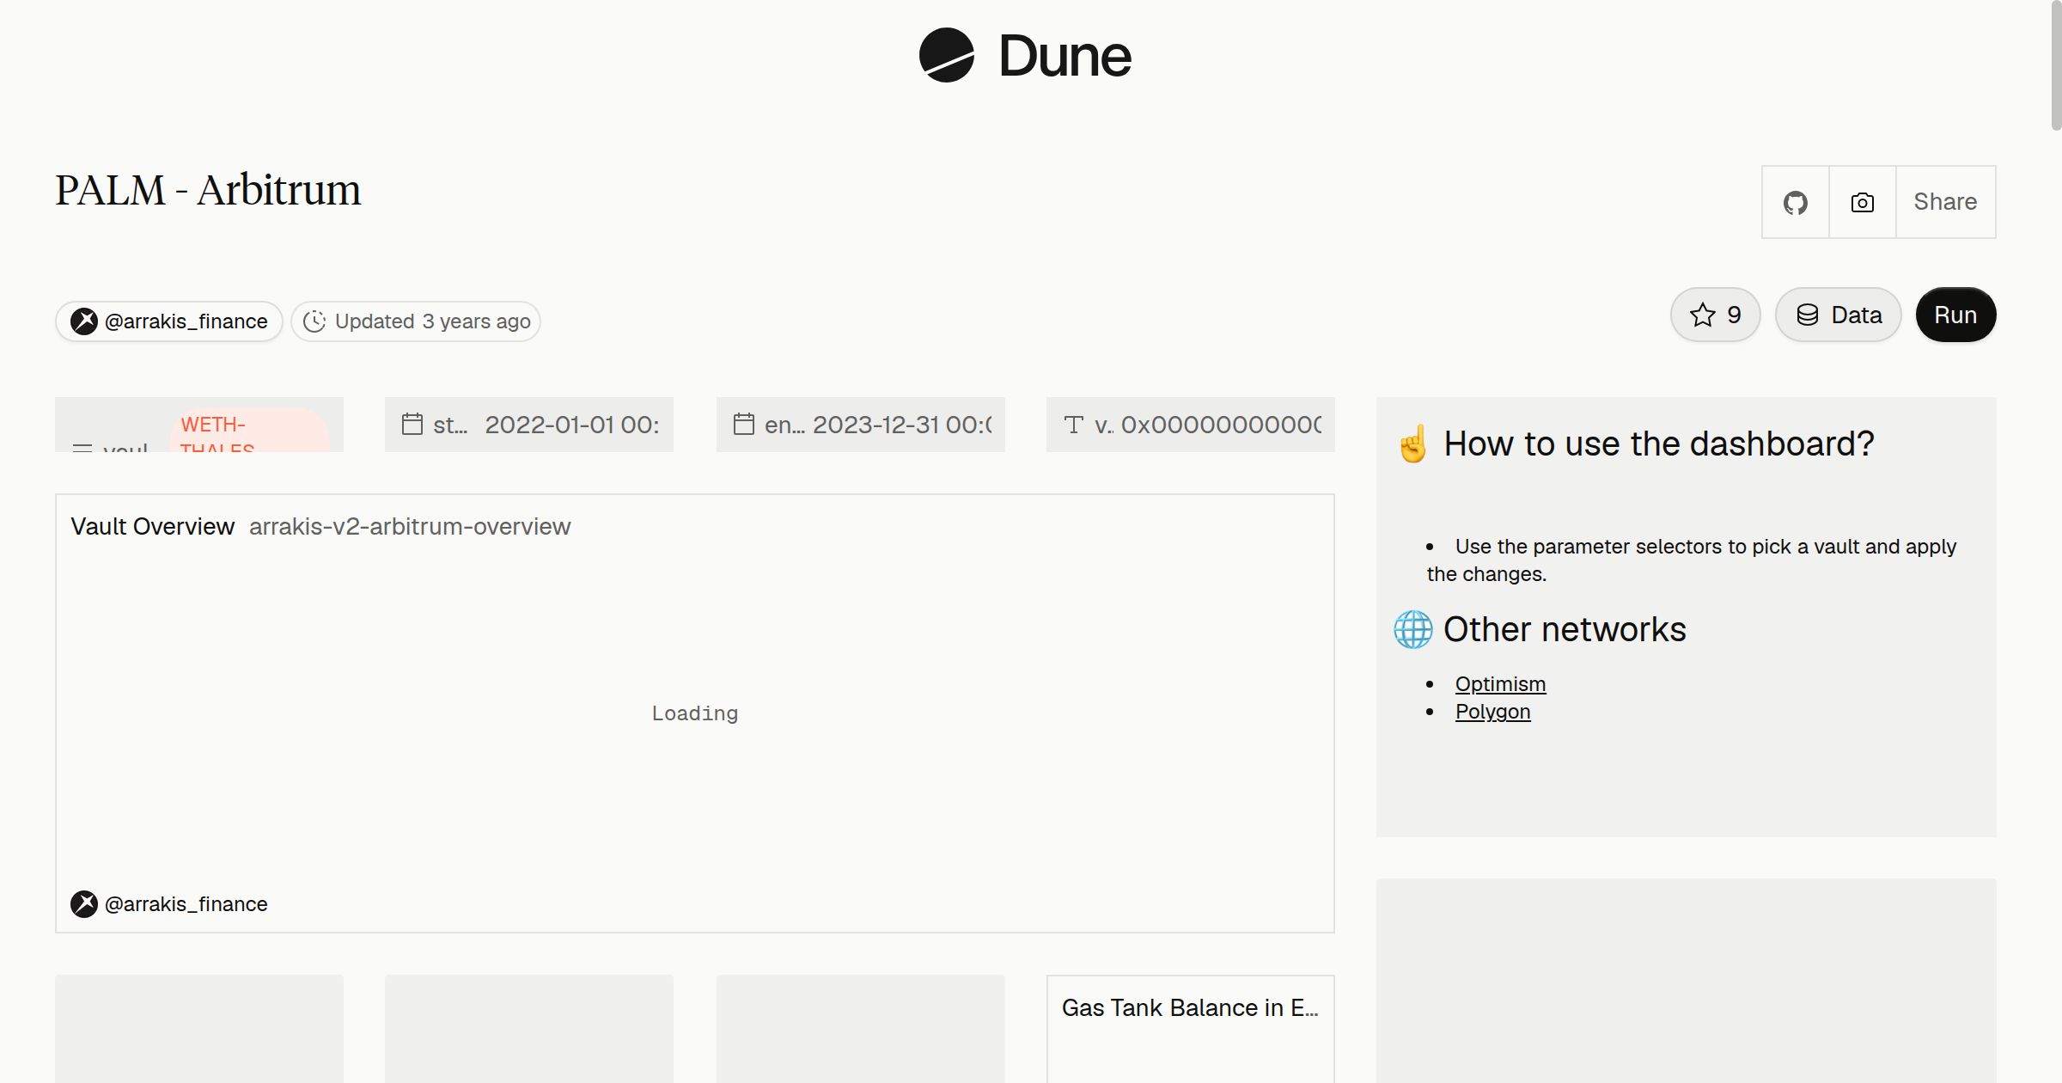Image resolution: width=2062 pixels, height=1083 pixels.
Task: Open the Optimism network link
Action: pyautogui.click(x=1500, y=684)
